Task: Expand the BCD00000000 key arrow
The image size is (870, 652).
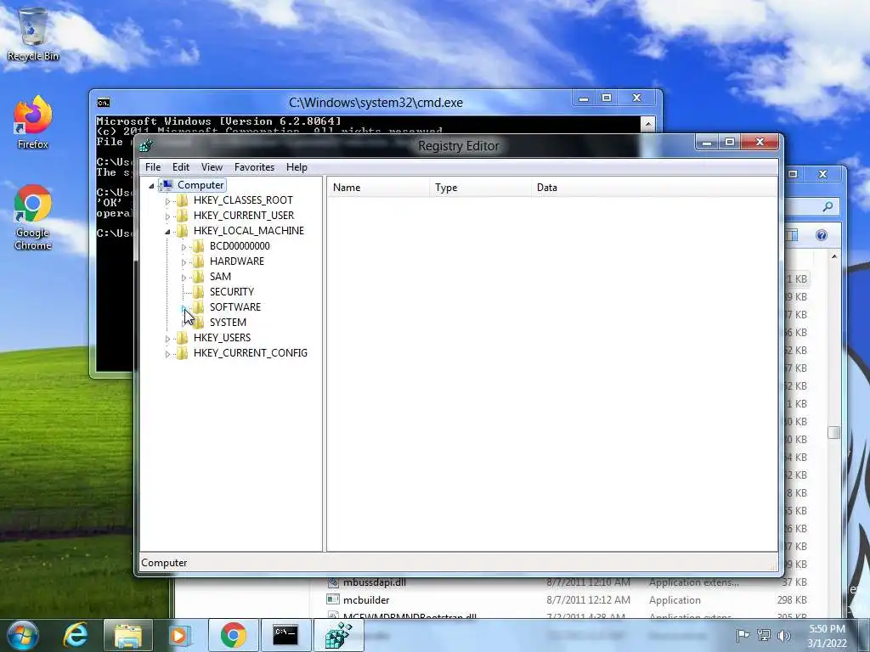Action: pos(184,247)
